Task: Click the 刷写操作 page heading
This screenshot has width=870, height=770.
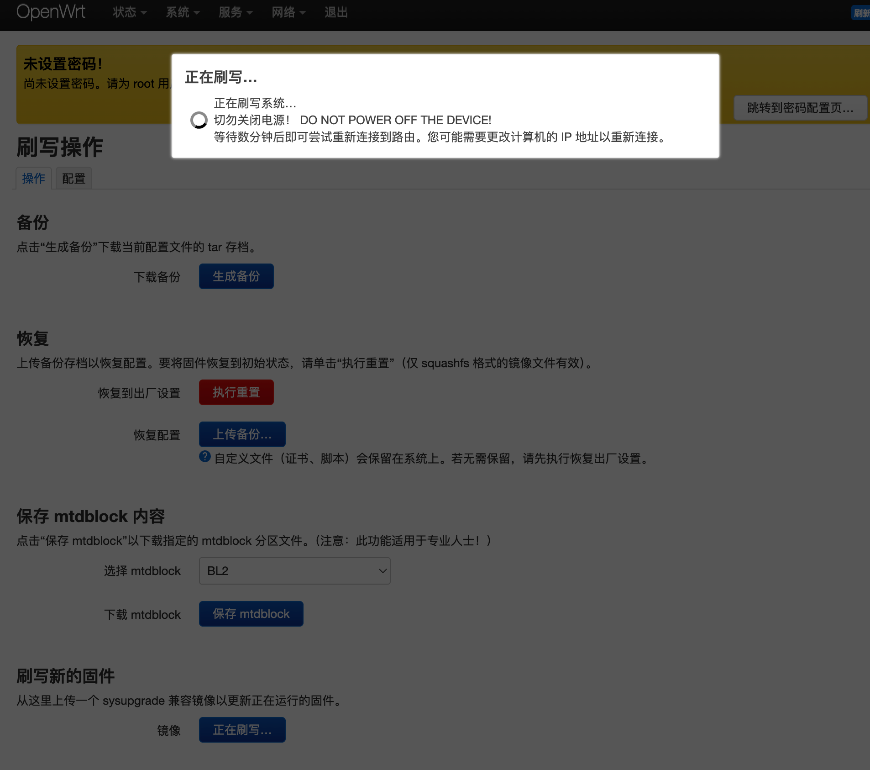Action: coord(60,147)
